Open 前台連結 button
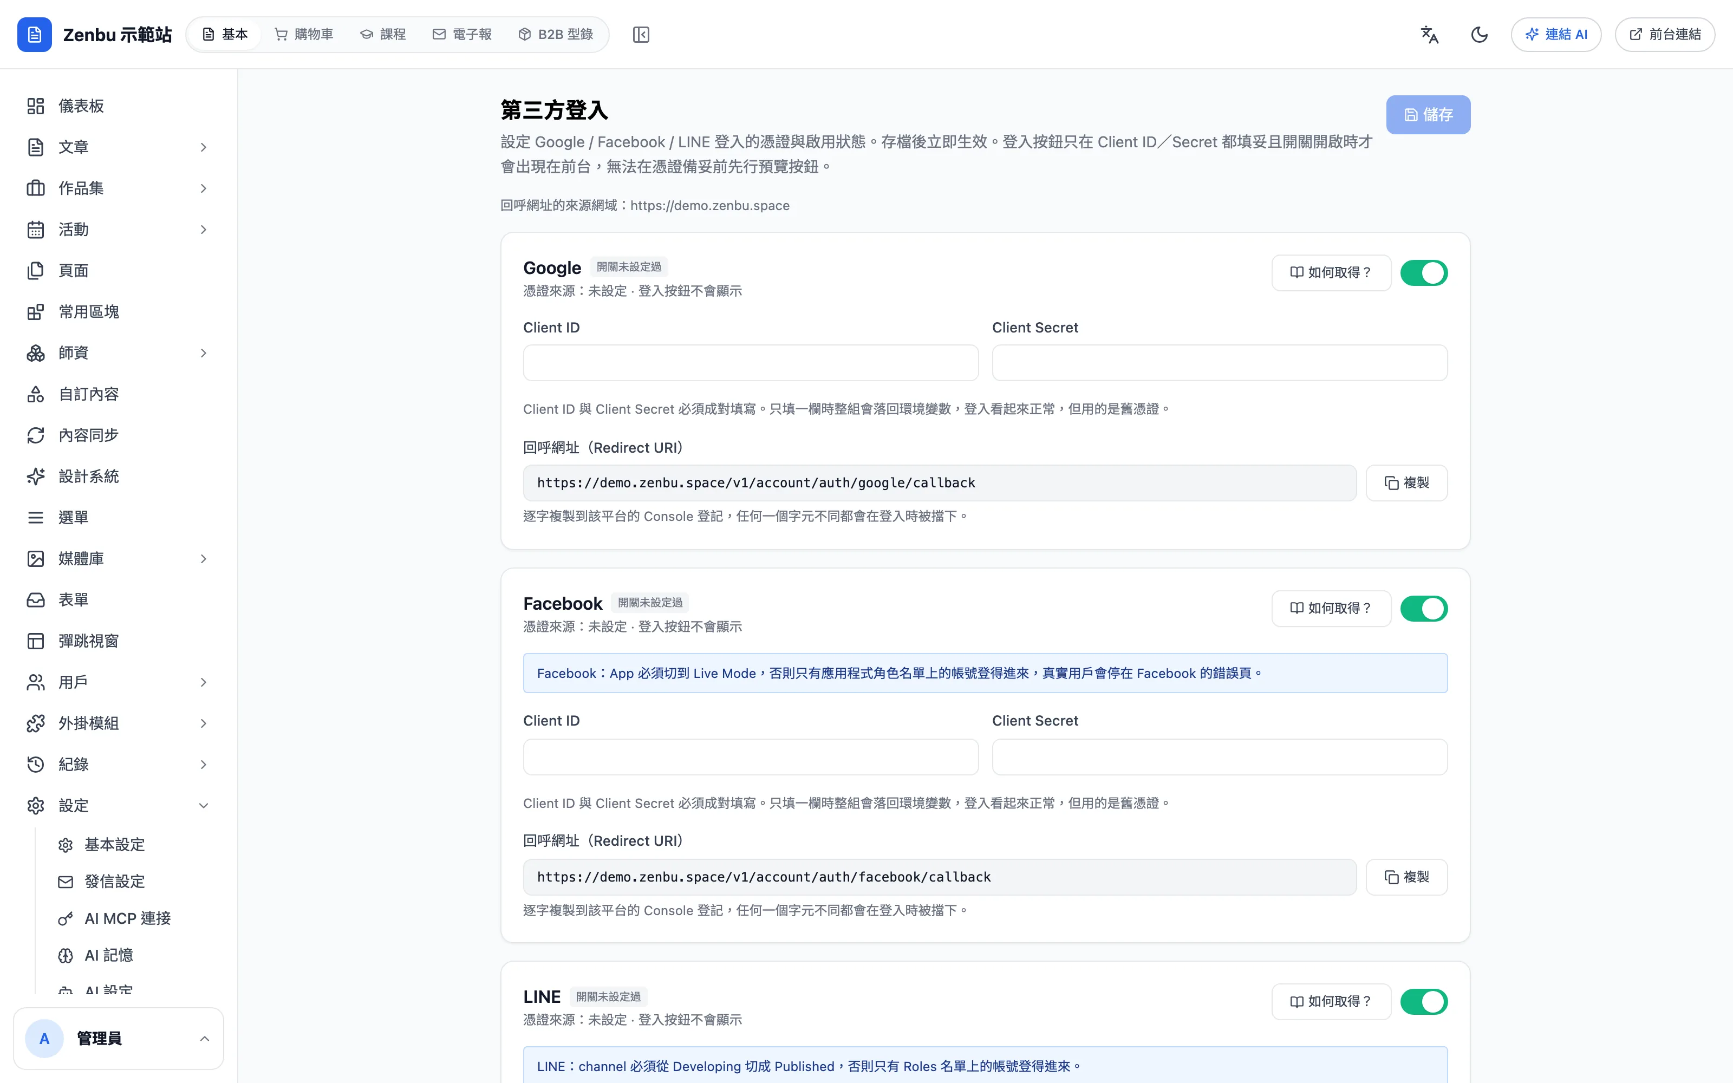1733x1083 pixels. [1665, 34]
